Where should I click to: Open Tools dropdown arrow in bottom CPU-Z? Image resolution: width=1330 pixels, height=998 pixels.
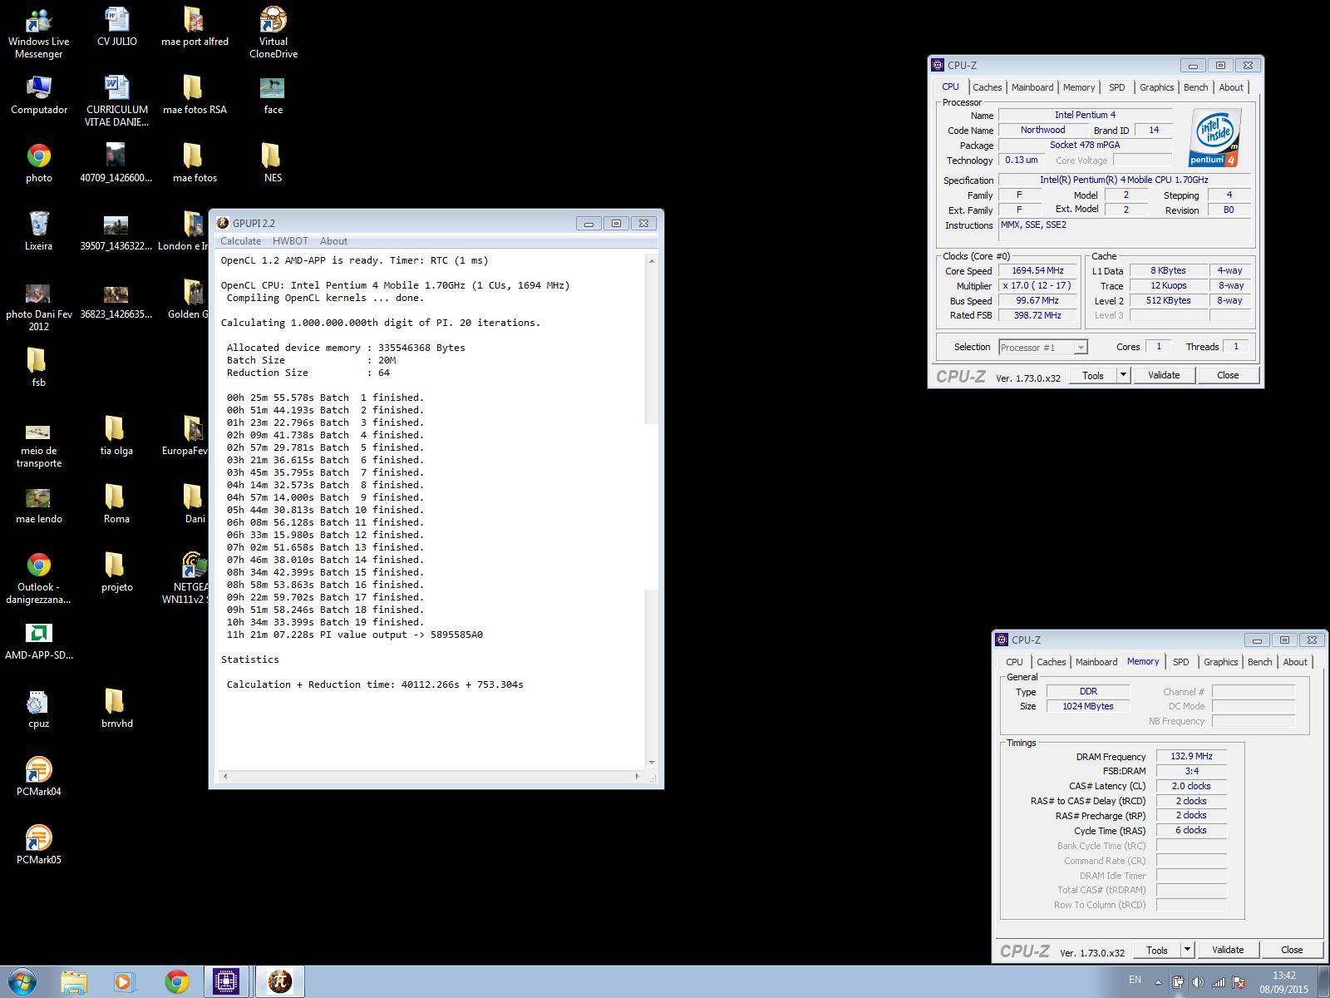[x=1187, y=950]
